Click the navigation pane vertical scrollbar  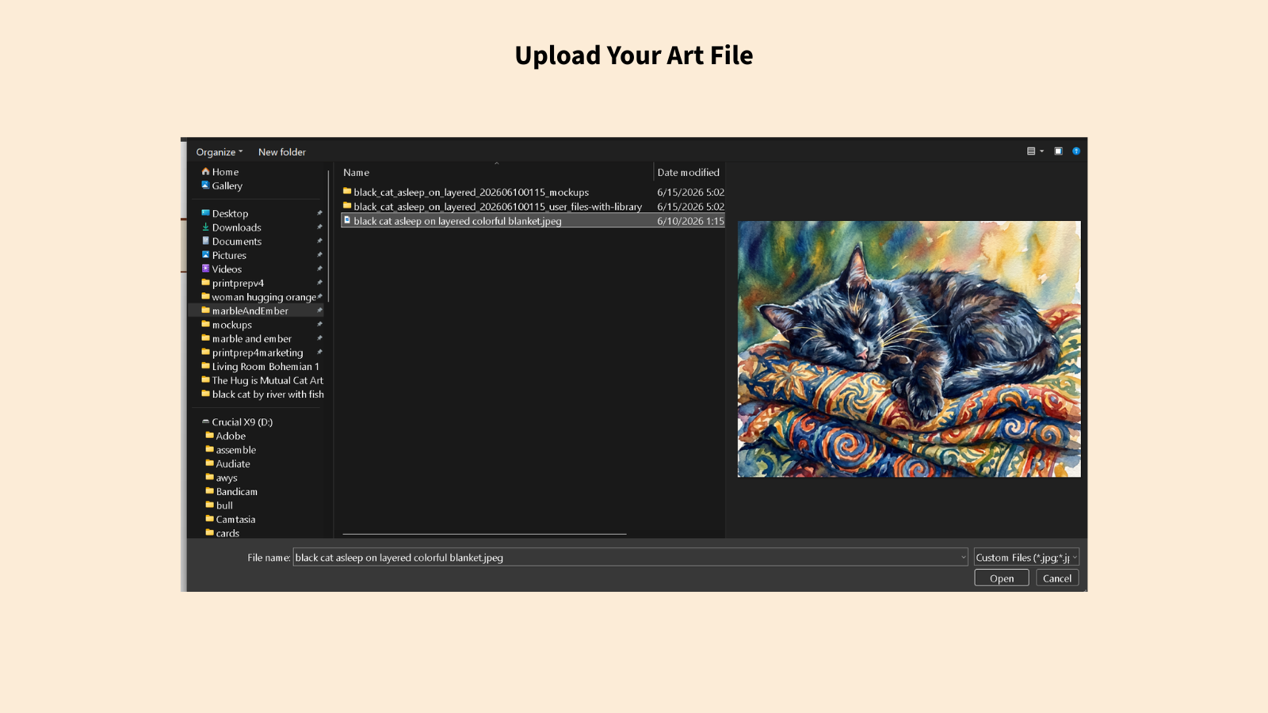(328, 234)
